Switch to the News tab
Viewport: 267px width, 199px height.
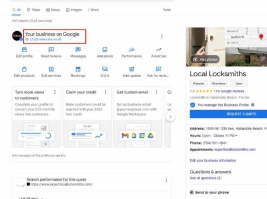tap(53, 10)
